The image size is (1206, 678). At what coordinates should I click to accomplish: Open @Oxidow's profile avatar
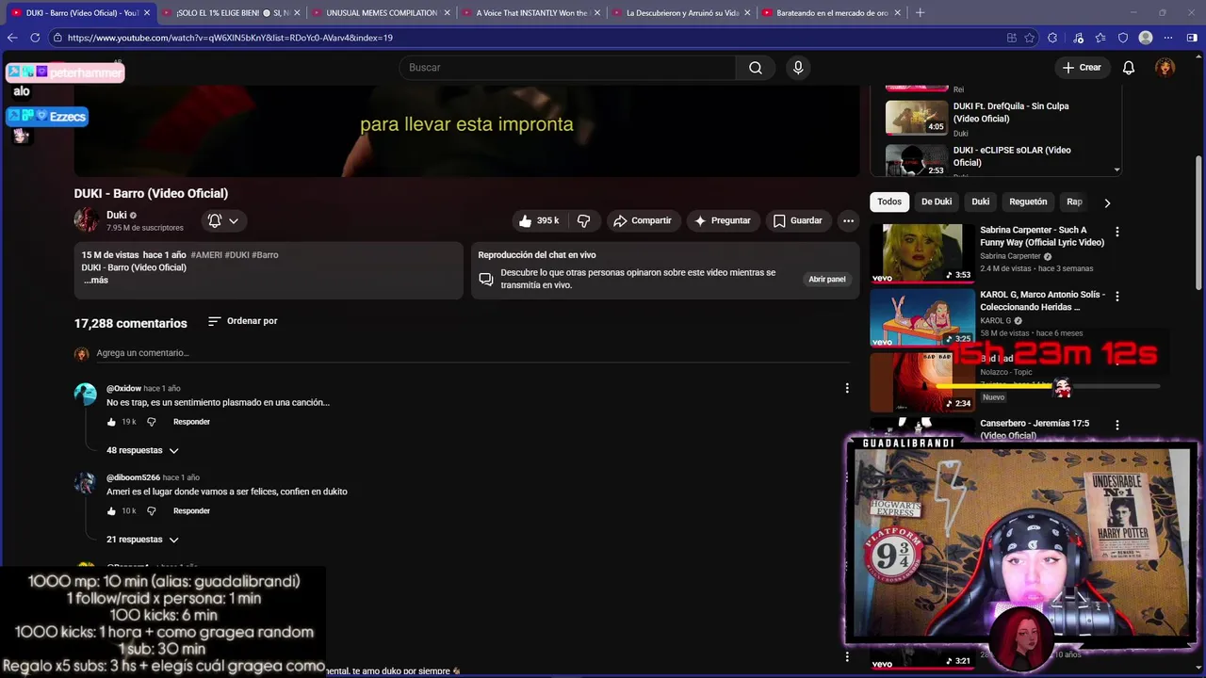[x=86, y=394]
